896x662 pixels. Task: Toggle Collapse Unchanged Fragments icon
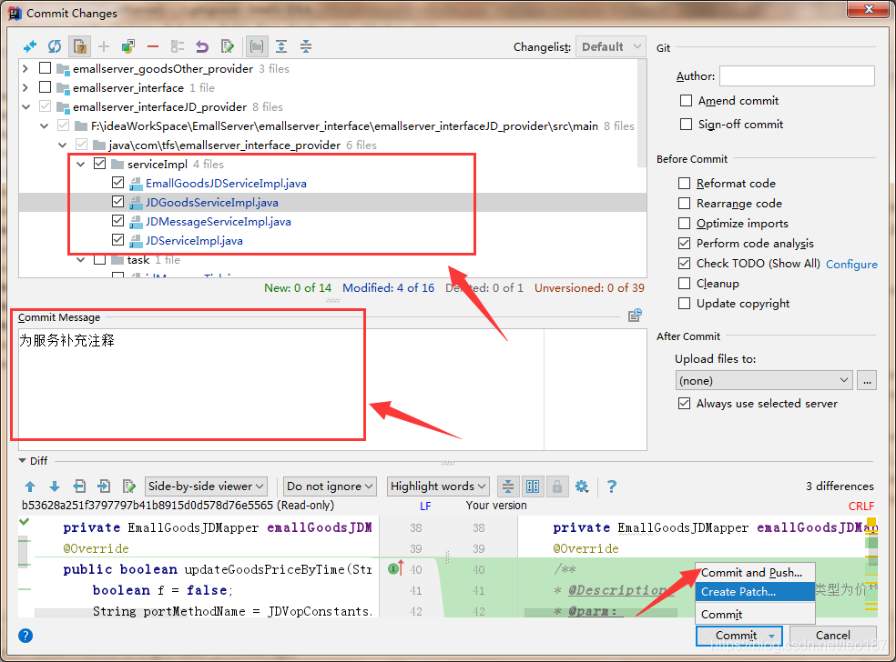coord(507,486)
